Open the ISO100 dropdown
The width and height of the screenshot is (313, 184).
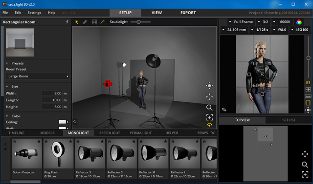300,30
